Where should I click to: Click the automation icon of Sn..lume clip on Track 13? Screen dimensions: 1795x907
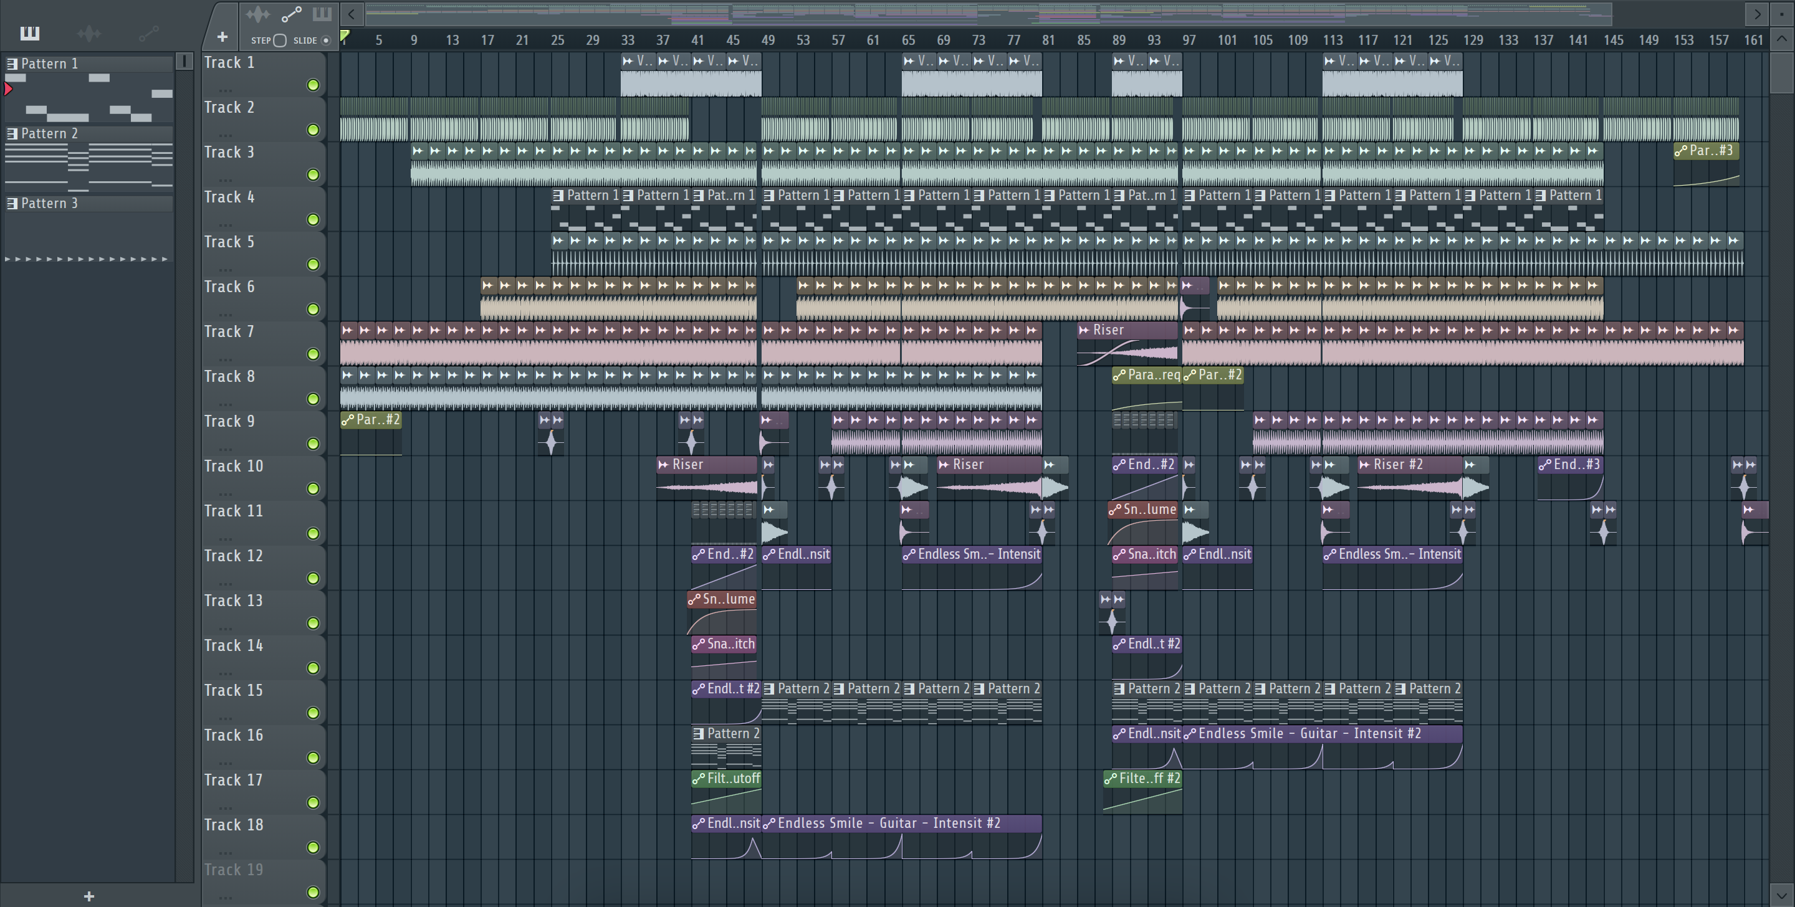(x=694, y=599)
